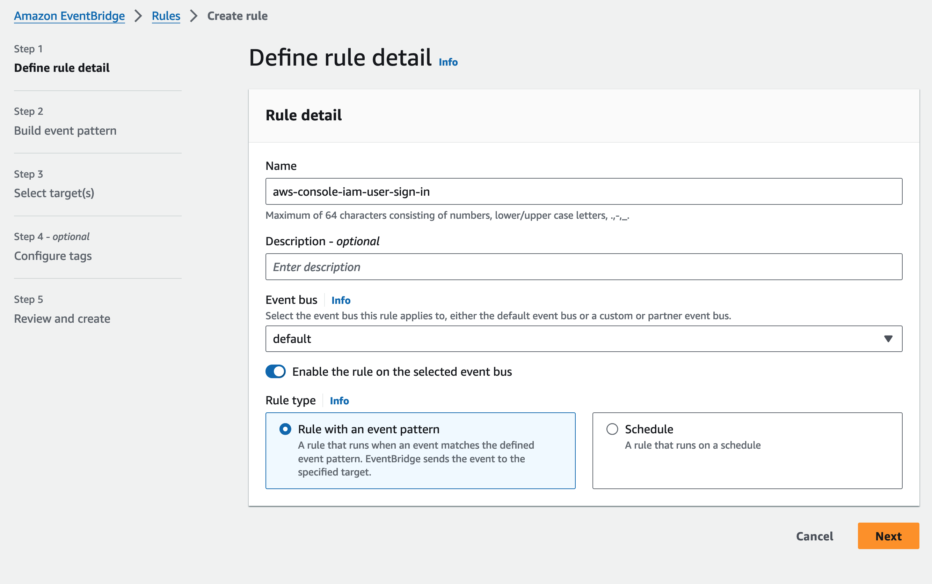Click the Enter description field

tap(583, 267)
